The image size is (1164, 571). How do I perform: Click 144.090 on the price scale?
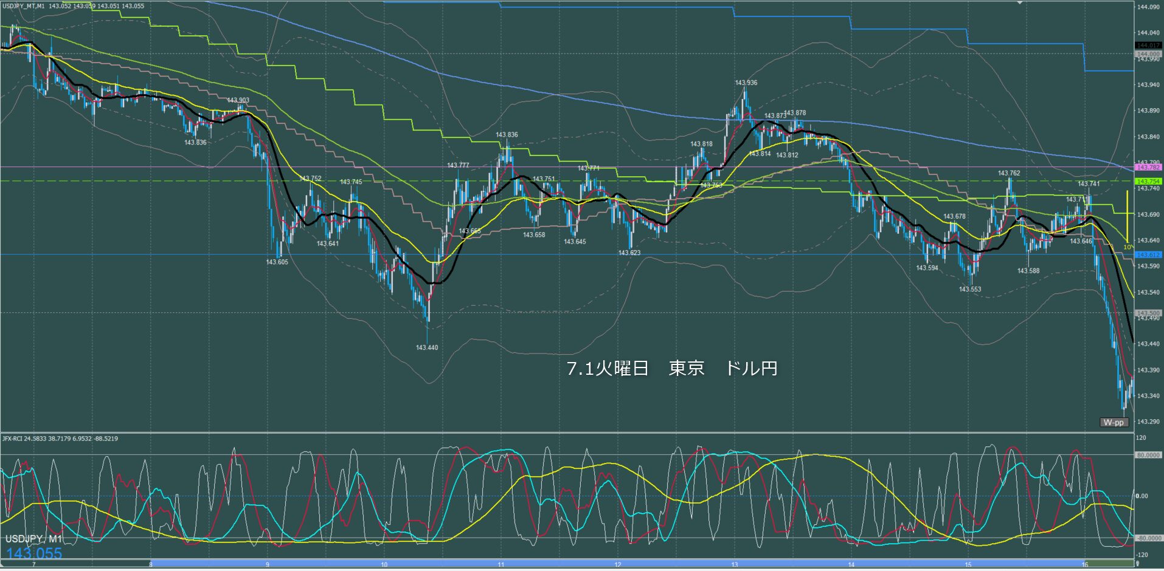coord(1148,7)
